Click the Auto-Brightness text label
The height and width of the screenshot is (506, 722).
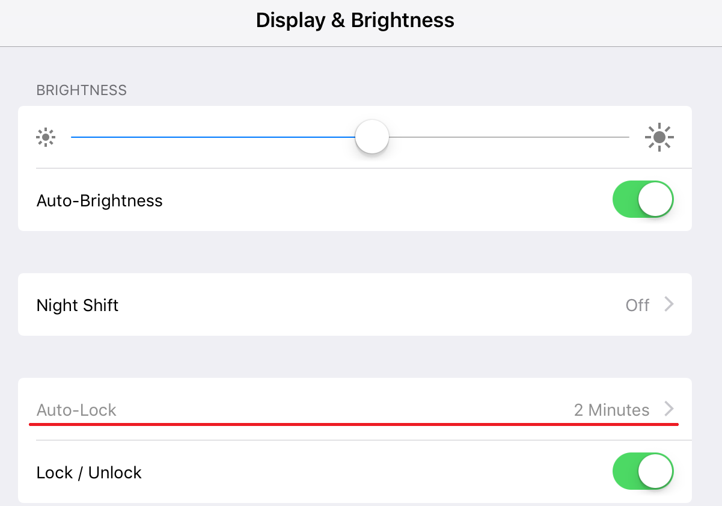point(100,200)
